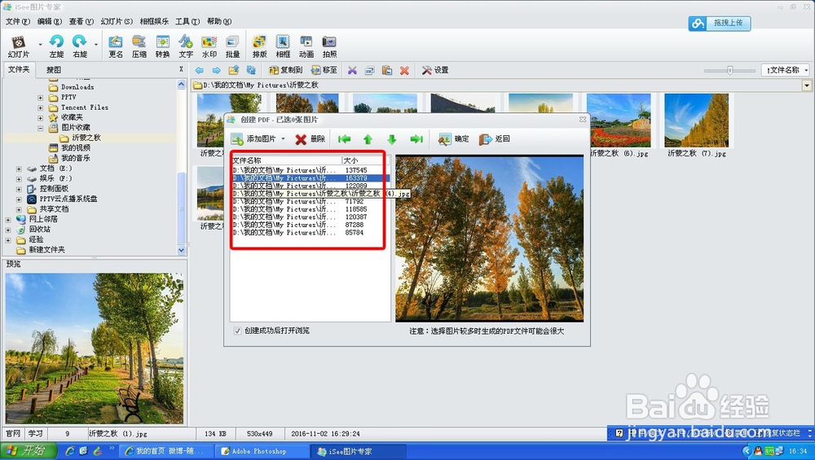Expand the Tencent Files folder node

[41, 107]
